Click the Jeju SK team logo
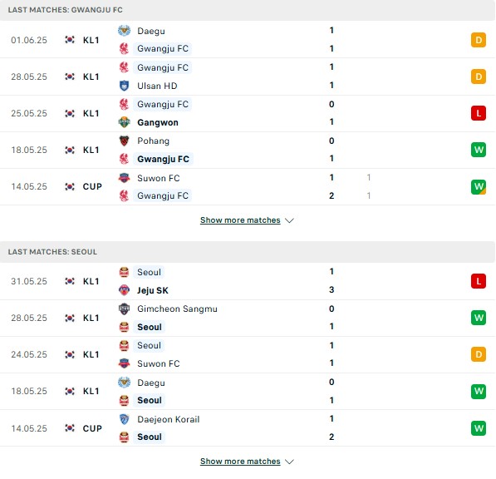496x479 pixels. (124, 290)
